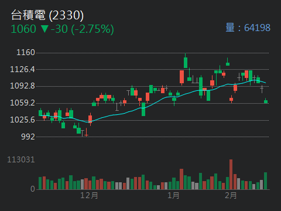281x211 pixels.
Task: Click the 1025.6 price axis label
Action: click(22, 120)
